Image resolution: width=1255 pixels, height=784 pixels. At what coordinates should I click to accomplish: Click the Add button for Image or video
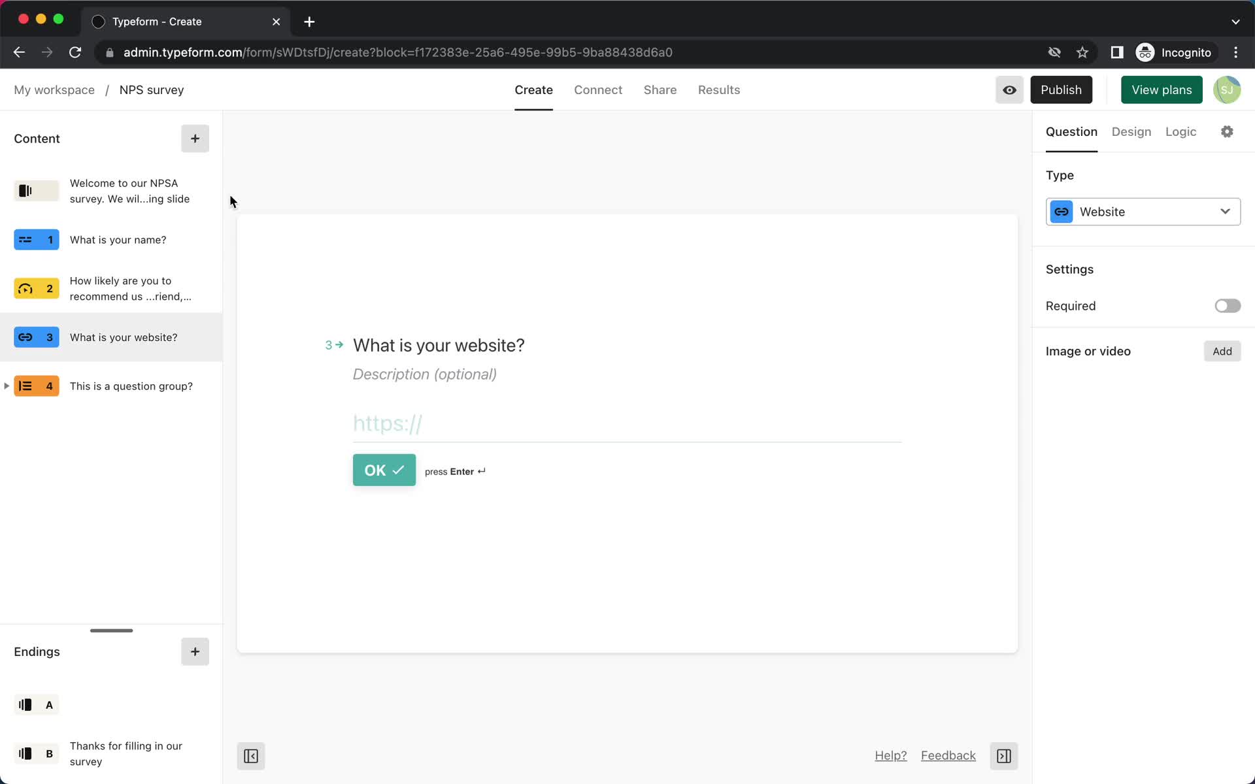coord(1224,351)
